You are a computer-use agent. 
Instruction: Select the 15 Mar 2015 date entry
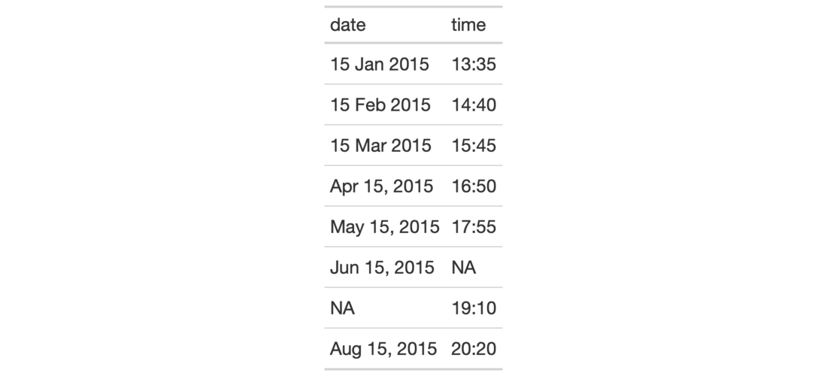click(x=380, y=145)
